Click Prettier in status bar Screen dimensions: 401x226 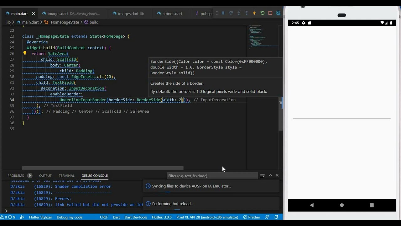point(252,217)
